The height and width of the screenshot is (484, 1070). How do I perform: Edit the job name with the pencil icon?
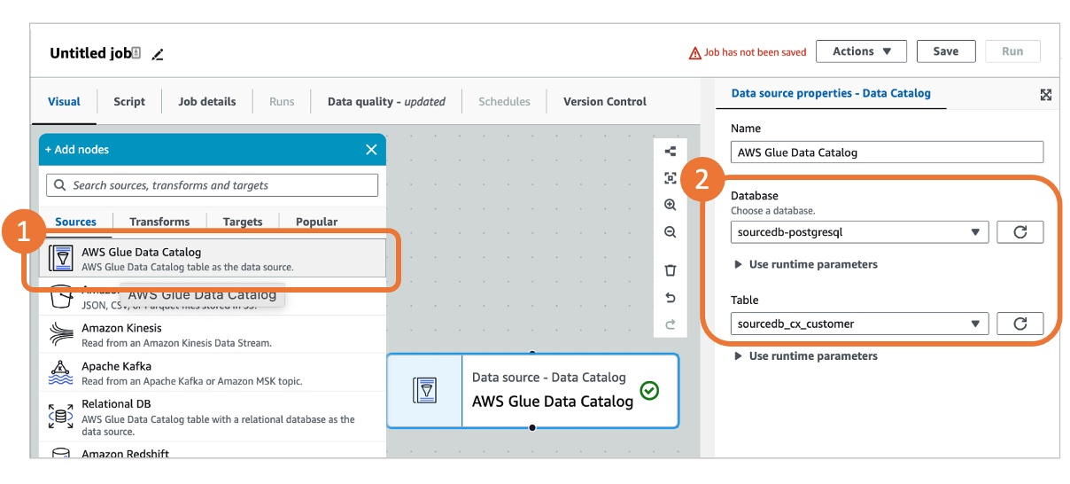click(158, 54)
